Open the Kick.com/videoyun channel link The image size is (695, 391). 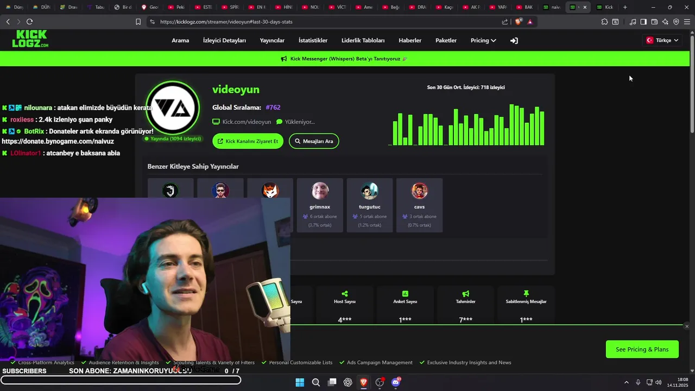(242, 122)
